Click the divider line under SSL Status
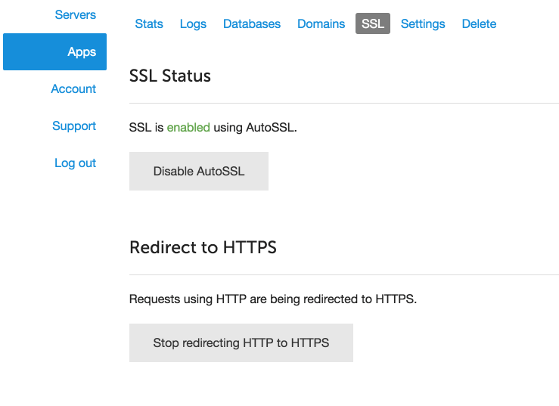The width and height of the screenshot is (559, 406). coord(344,104)
